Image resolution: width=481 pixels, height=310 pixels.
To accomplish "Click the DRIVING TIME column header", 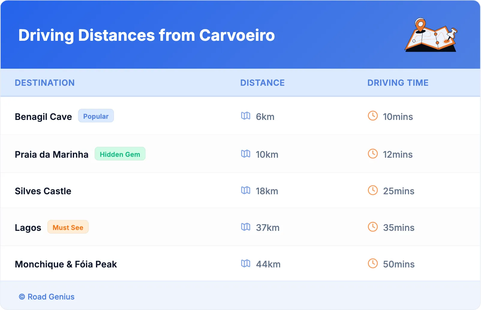I will 398,83.
